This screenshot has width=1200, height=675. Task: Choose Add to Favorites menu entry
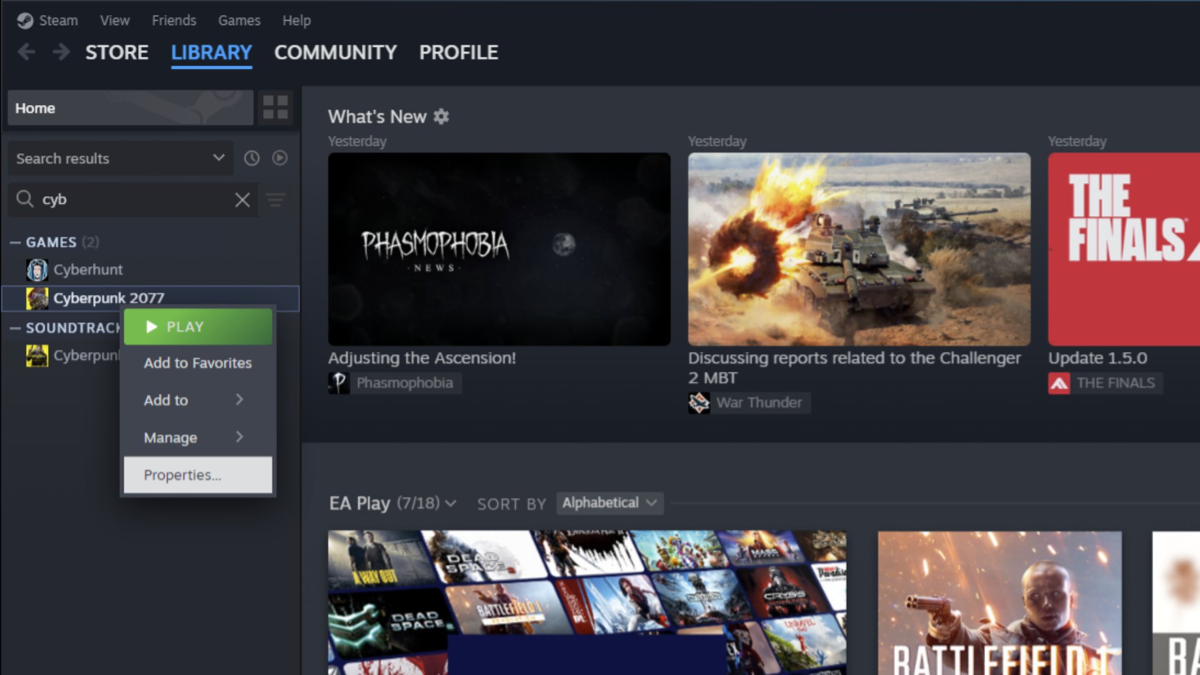[197, 363]
